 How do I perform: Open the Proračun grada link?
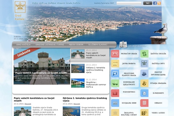[x=129, y=54]
